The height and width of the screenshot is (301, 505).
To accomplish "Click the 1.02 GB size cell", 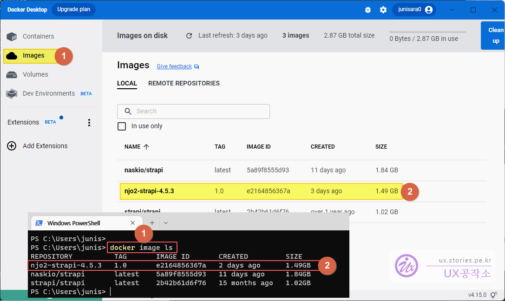I will [x=387, y=212].
